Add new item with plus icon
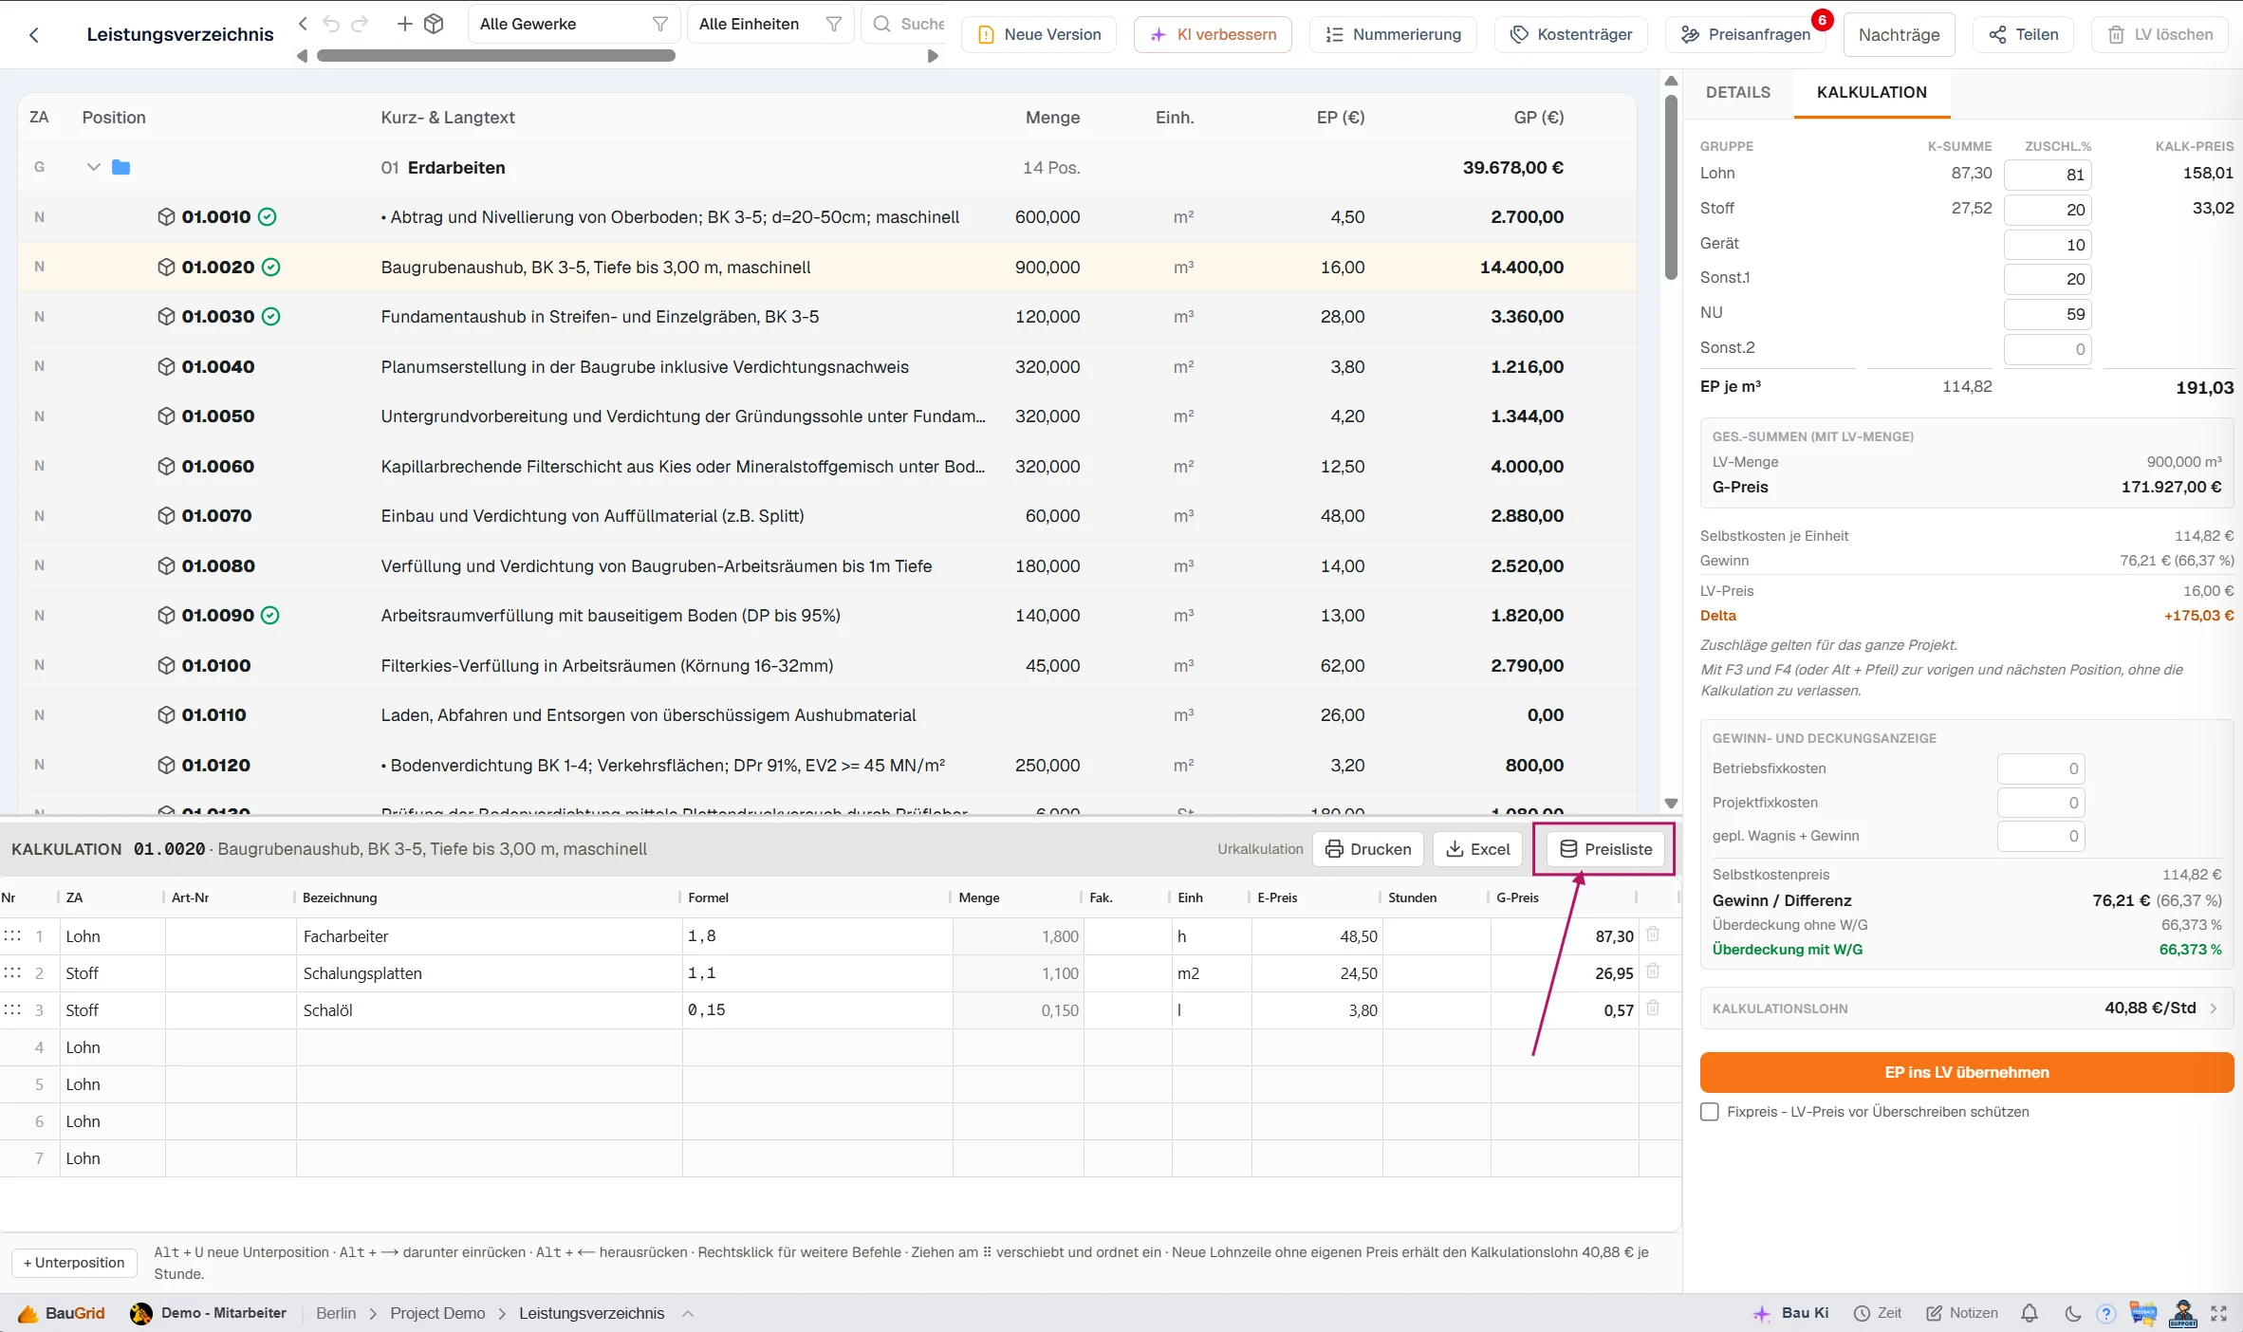 [x=404, y=24]
